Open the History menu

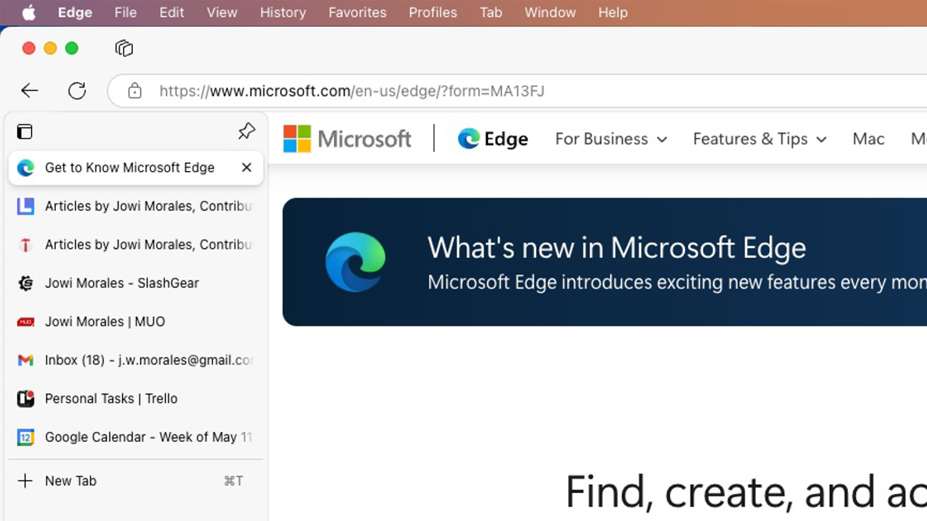(283, 13)
